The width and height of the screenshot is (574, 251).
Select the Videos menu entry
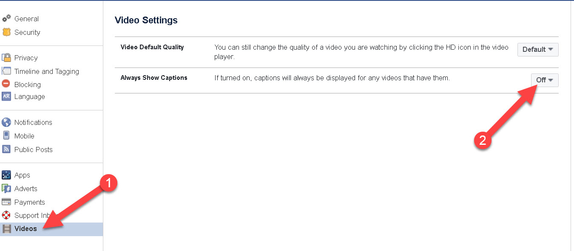coord(26,229)
